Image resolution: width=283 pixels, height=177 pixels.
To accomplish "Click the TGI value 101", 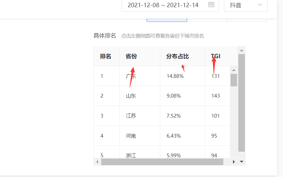I will (x=216, y=116).
